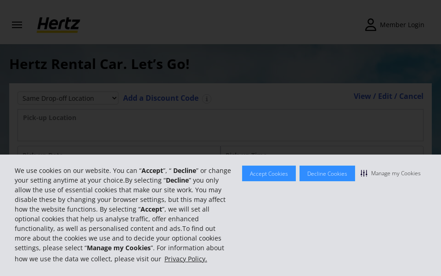The image size is (441, 276).
Task: Open Manage my Cookies settings
Action: [x=396, y=173]
